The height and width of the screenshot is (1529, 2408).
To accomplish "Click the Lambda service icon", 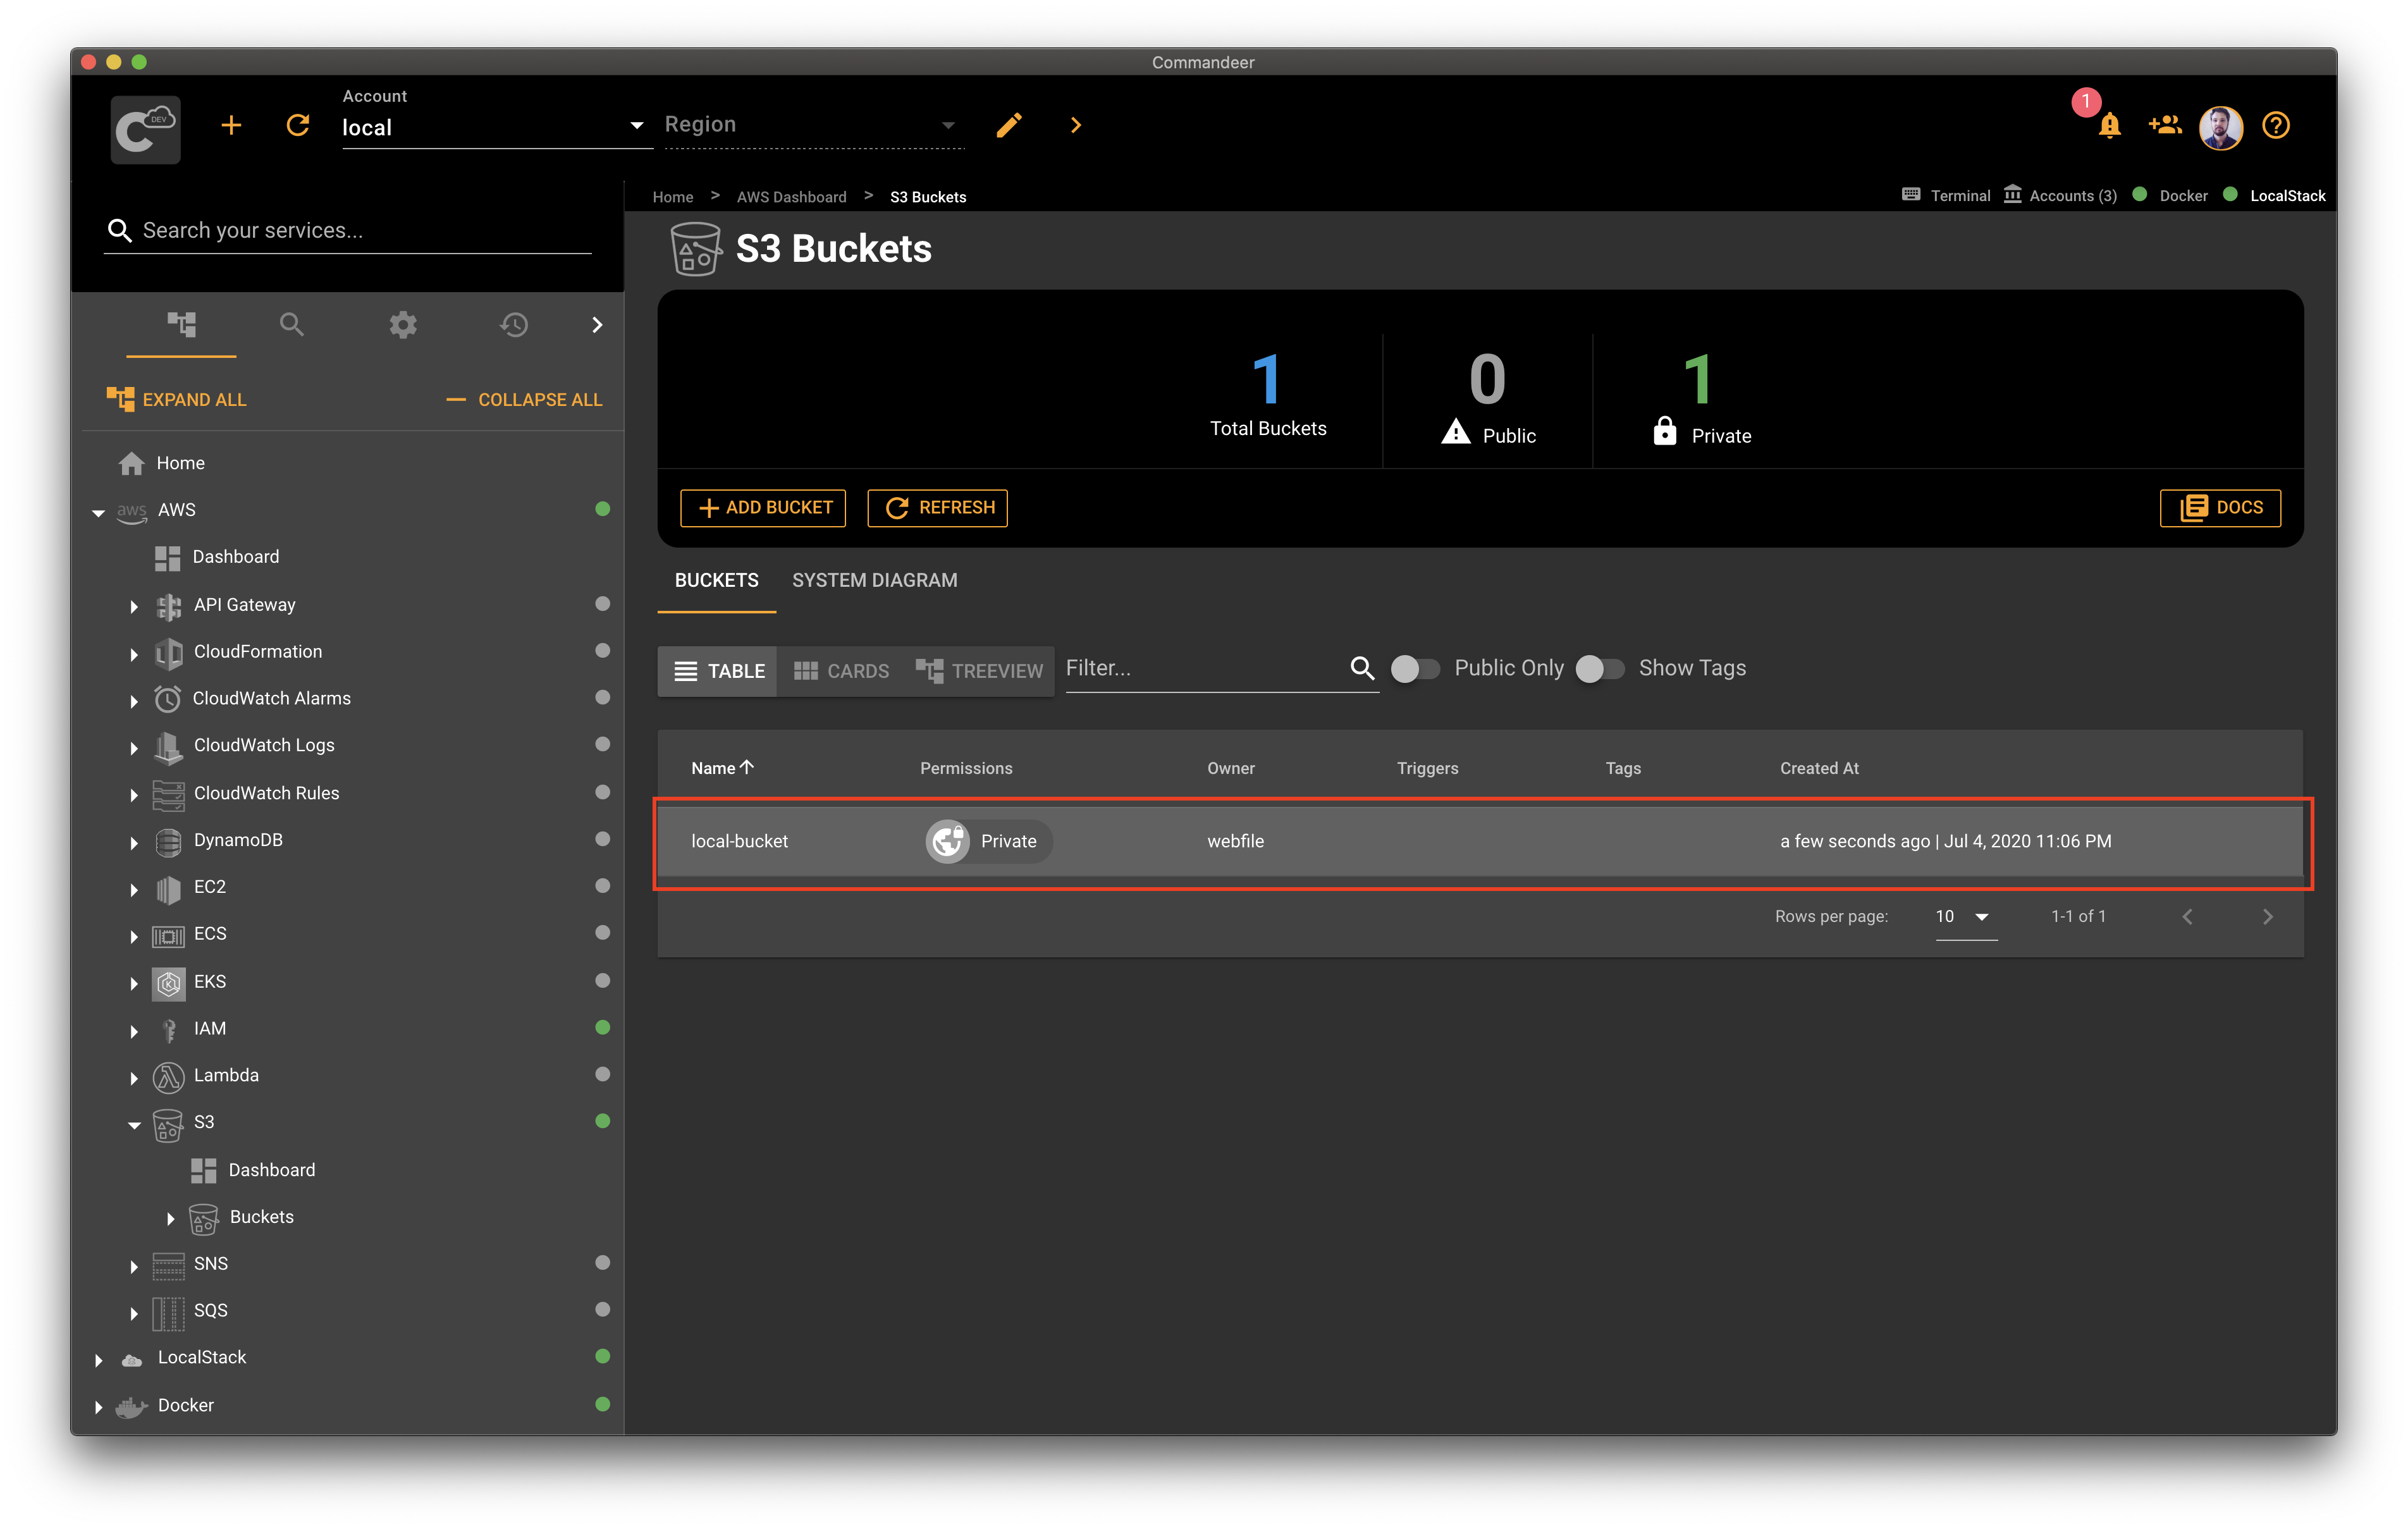I will coord(168,1077).
